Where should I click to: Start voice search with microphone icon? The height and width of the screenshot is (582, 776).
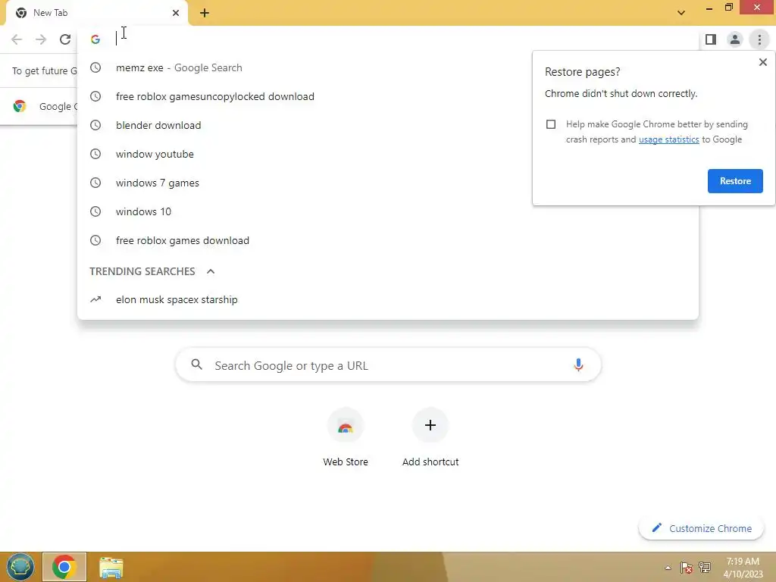pyautogui.click(x=578, y=365)
